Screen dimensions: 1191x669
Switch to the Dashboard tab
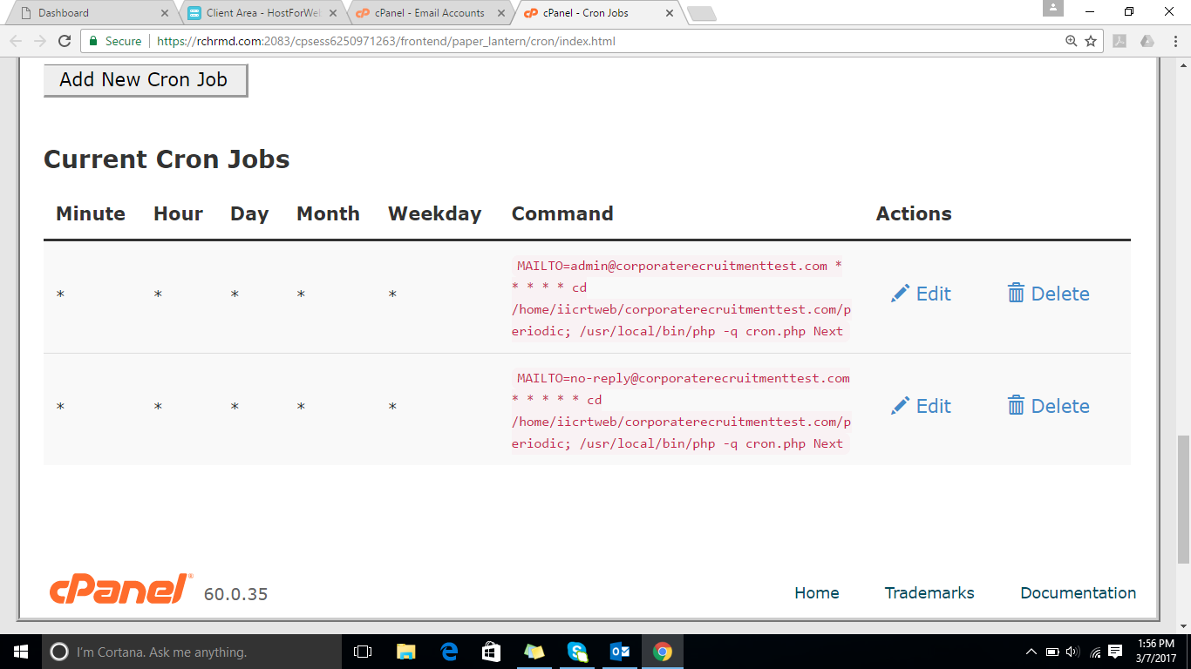tap(92, 13)
